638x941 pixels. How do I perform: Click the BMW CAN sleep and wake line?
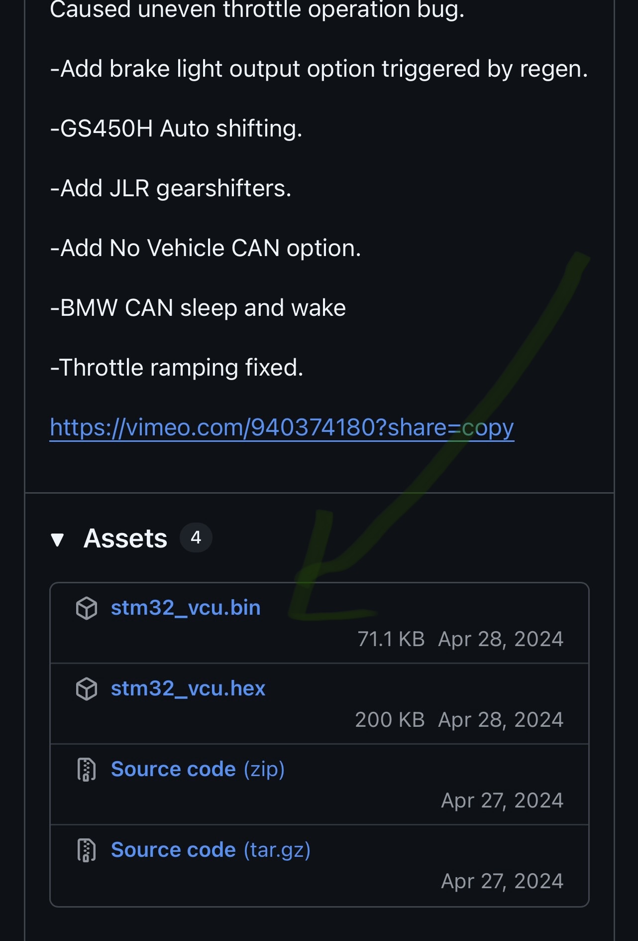click(198, 308)
